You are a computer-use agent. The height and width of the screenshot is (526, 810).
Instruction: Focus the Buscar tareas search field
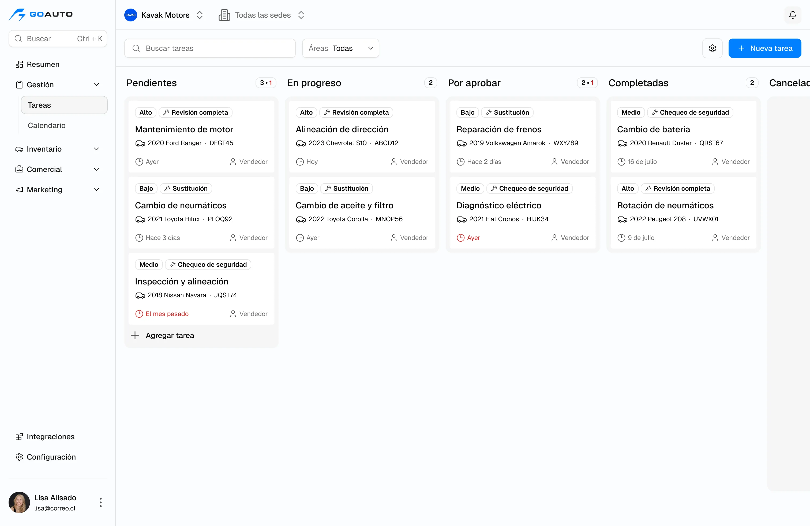click(210, 48)
